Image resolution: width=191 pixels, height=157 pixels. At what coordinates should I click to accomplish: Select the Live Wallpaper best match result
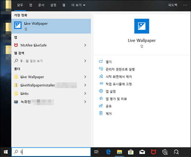pos(51,26)
